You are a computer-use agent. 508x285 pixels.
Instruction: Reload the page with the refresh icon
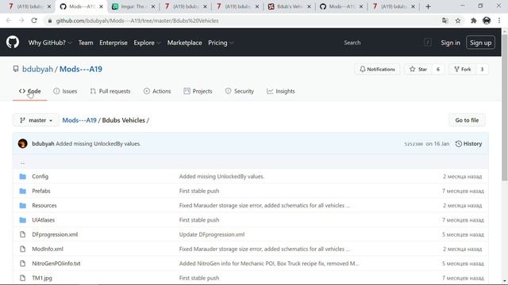(34, 21)
